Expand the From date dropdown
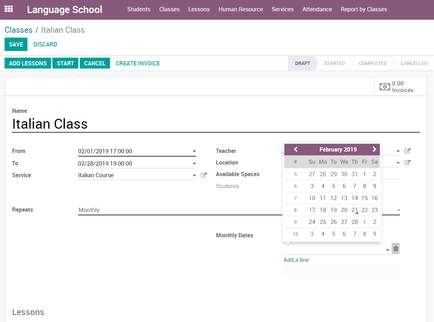 194,152
